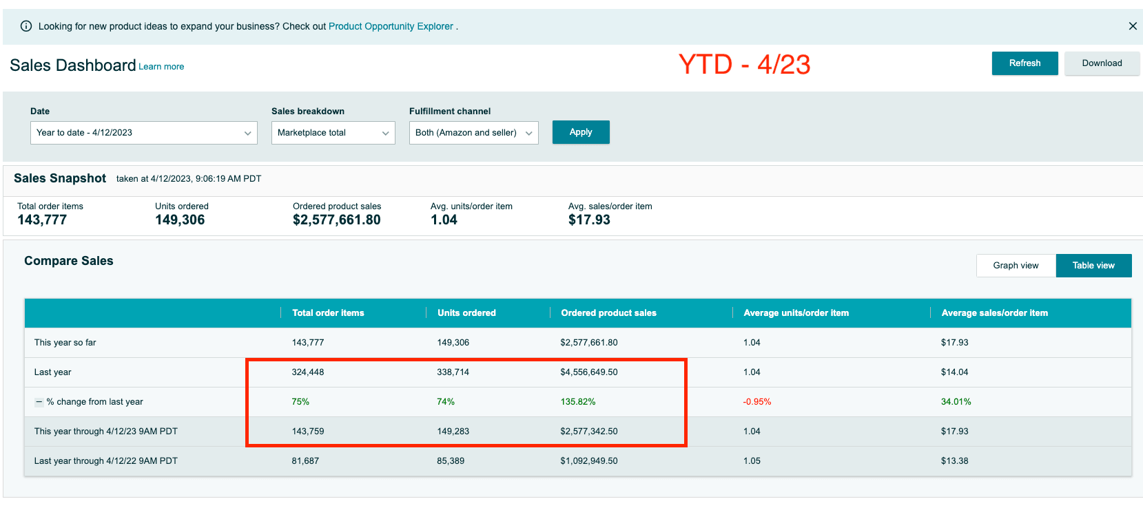Viewport: 1143px width, 510px height.
Task: Expand the Fulfillment channel dropdown
Action: (x=473, y=133)
